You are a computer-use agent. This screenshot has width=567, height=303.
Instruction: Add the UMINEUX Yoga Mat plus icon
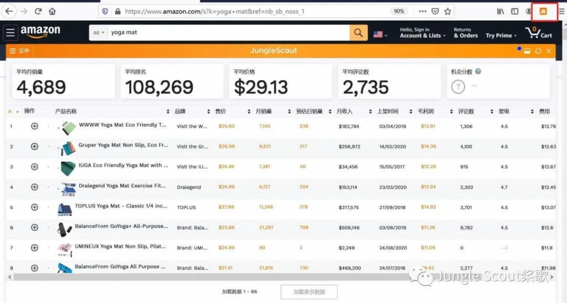pos(34,248)
